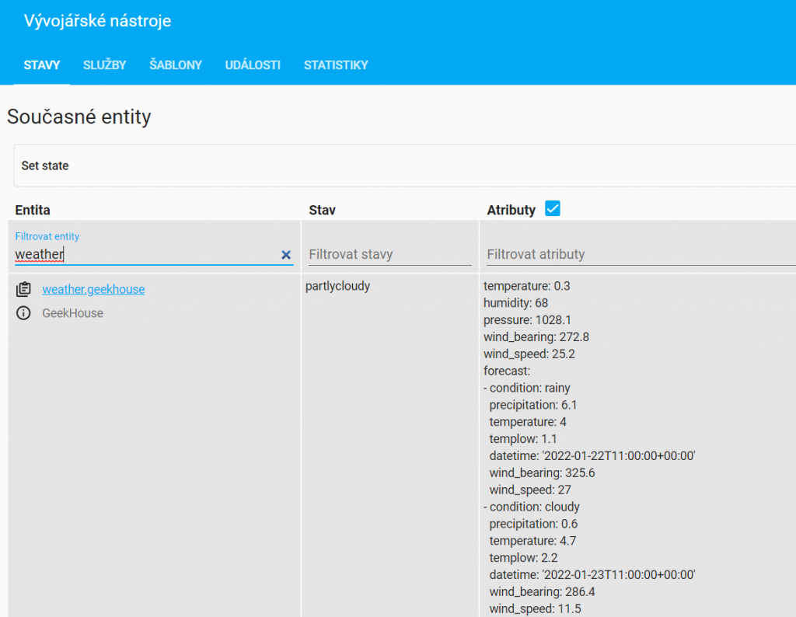Select the 2022-01-22T11:00:00 datetime line
796x617 pixels.
[x=592, y=455]
